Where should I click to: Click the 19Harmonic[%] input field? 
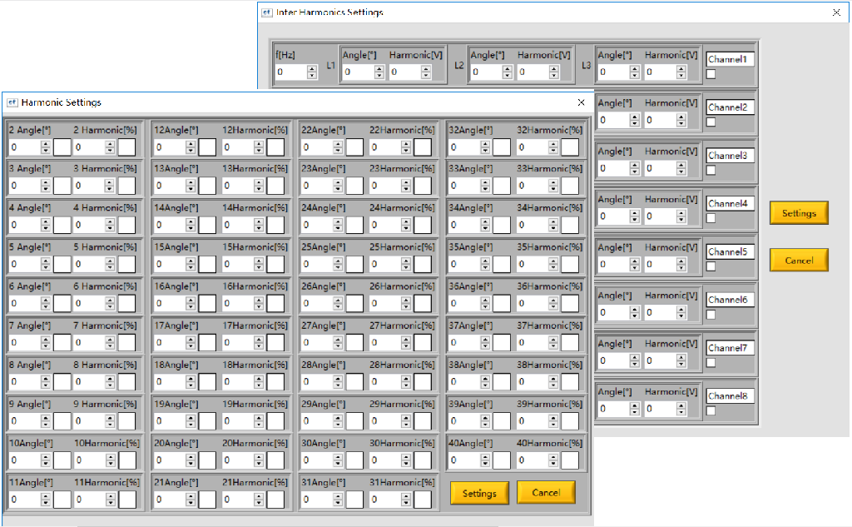click(237, 420)
